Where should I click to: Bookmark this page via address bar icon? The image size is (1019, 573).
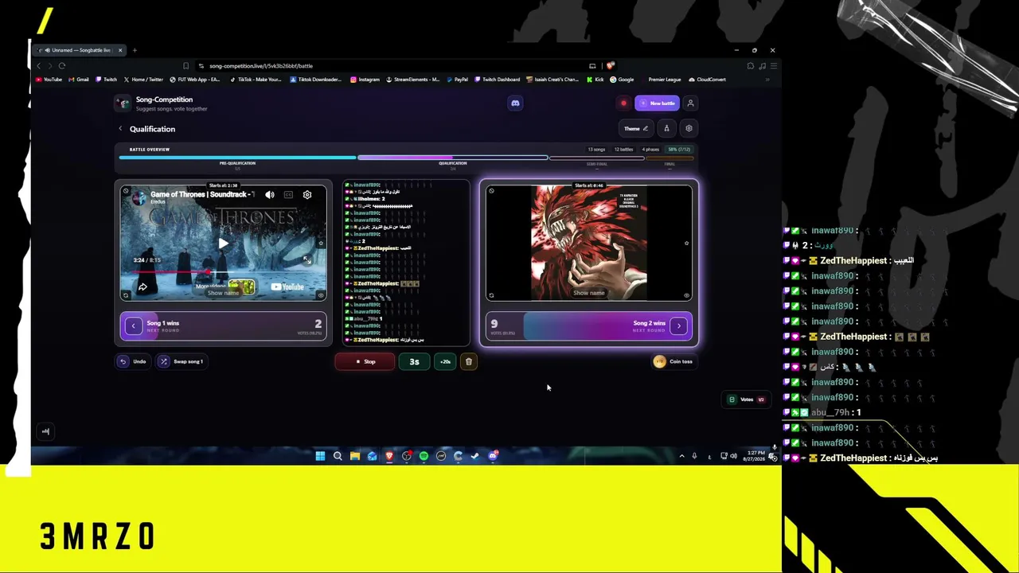click(x=185, y=66)
